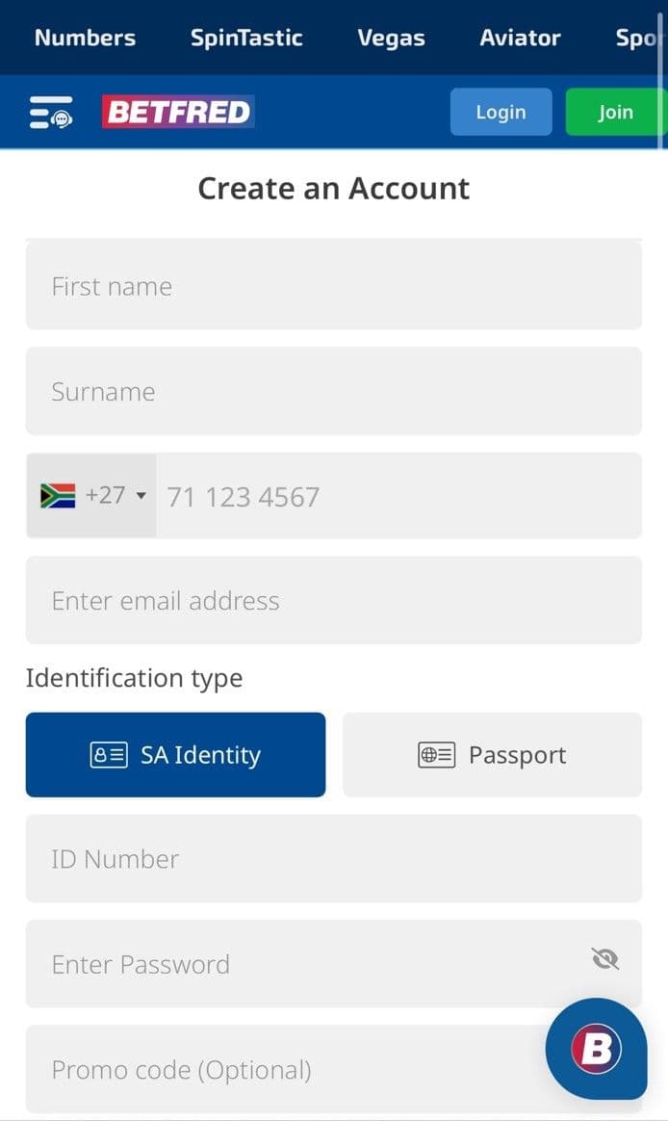Click the Betfred logo
668x1121 pixels.
tap(178, 113)
